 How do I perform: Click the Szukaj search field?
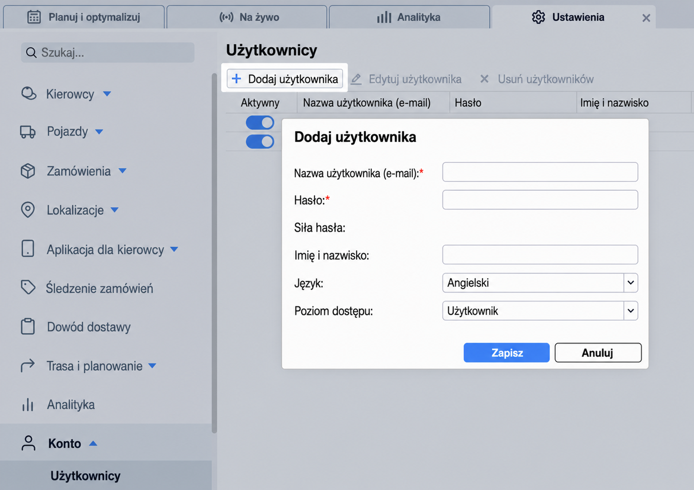tap(108, 52)
